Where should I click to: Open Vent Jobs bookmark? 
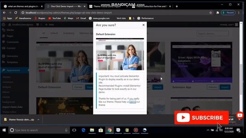point(121,18)
